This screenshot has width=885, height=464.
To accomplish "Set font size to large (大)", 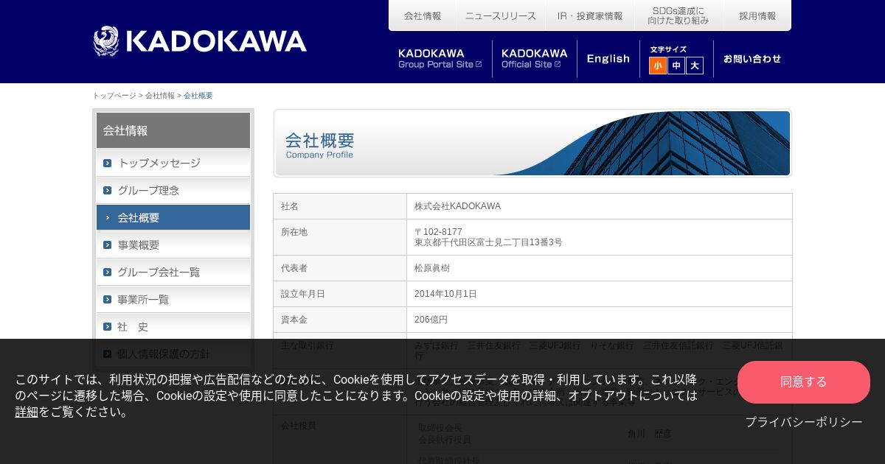I will click(695, 66).
